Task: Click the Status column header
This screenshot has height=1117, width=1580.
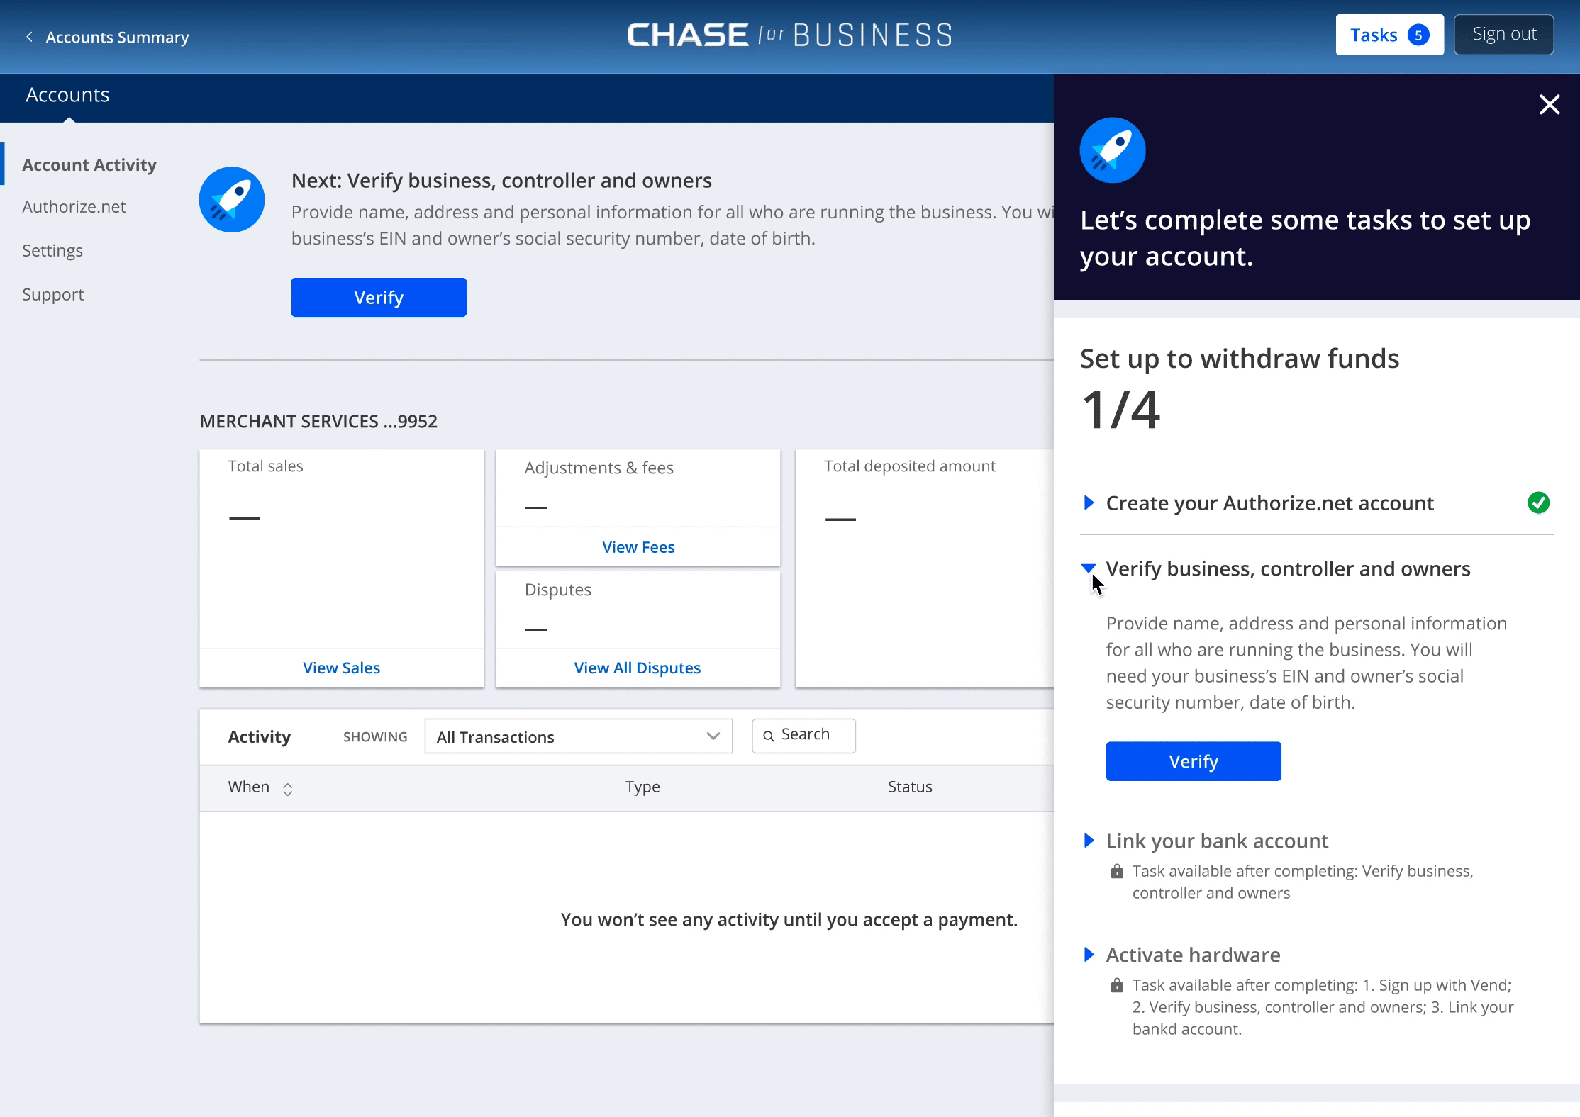Action: pyautogui.click(x=910, y=787)
